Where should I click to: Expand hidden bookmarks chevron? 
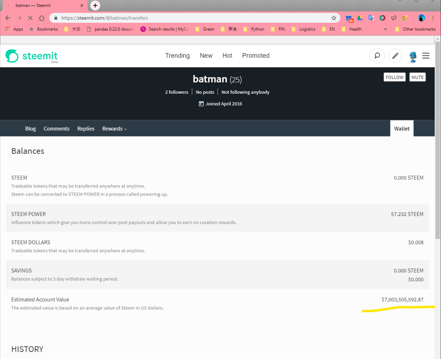tap(385, 29)
